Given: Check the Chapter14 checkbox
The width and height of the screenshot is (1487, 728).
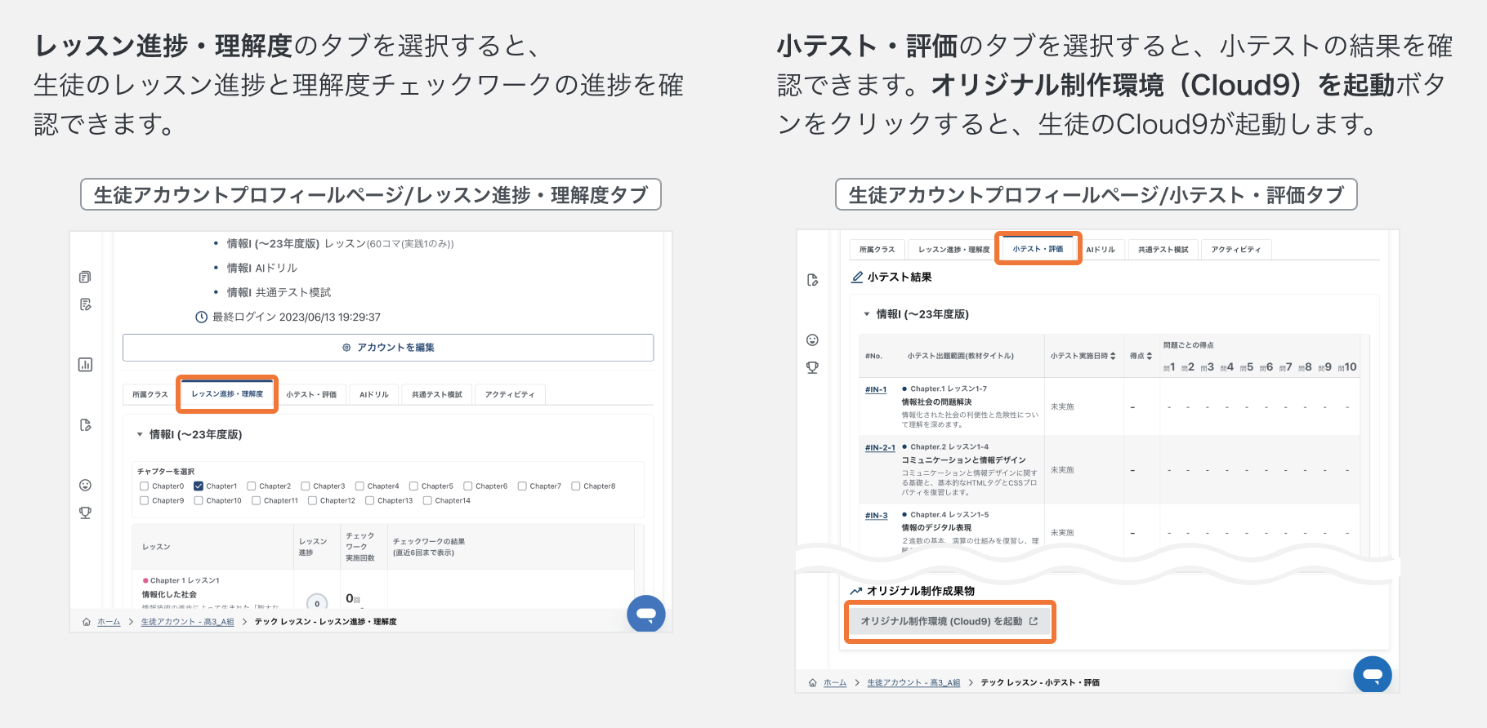Looking at the screenshot, I should (427, 501).
